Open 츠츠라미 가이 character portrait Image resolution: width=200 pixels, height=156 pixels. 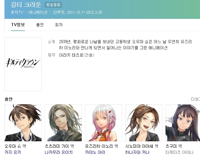tap(63, 123)
